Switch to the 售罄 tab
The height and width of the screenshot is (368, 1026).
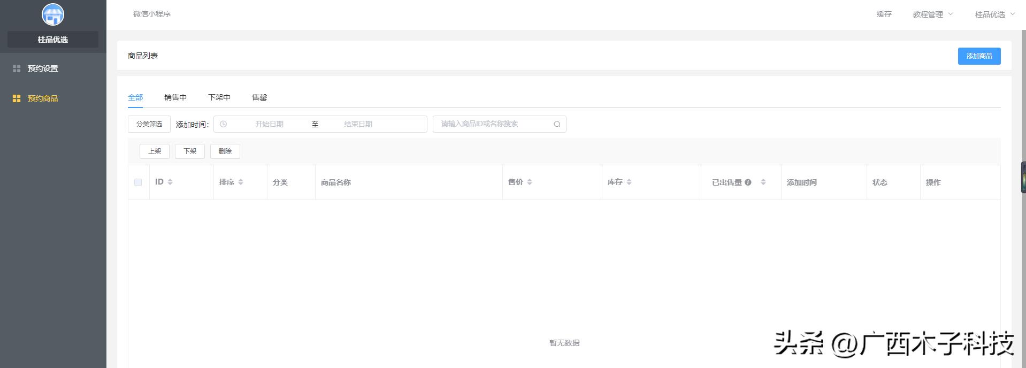[x=259, y=97]
